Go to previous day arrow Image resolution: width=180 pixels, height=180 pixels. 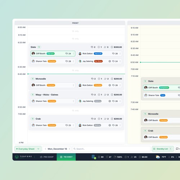tap(45, 149)
